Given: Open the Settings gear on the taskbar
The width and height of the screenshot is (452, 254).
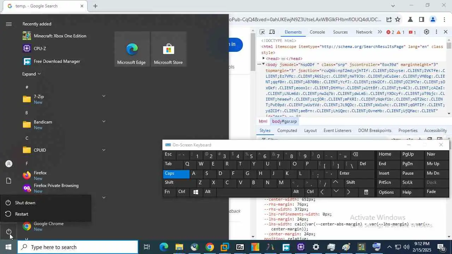Looking at the screenshot, I should click(316, 247).
